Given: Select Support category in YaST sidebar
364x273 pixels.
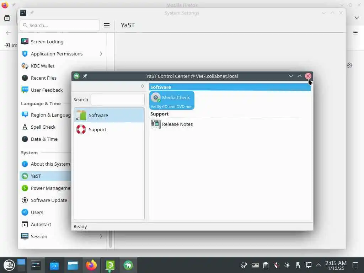Looking at the screenshot, I should pyautogui.click(x=109, y=129).
